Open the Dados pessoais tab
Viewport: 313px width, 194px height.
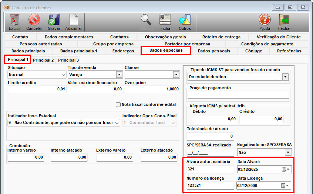tap(214, 51)
